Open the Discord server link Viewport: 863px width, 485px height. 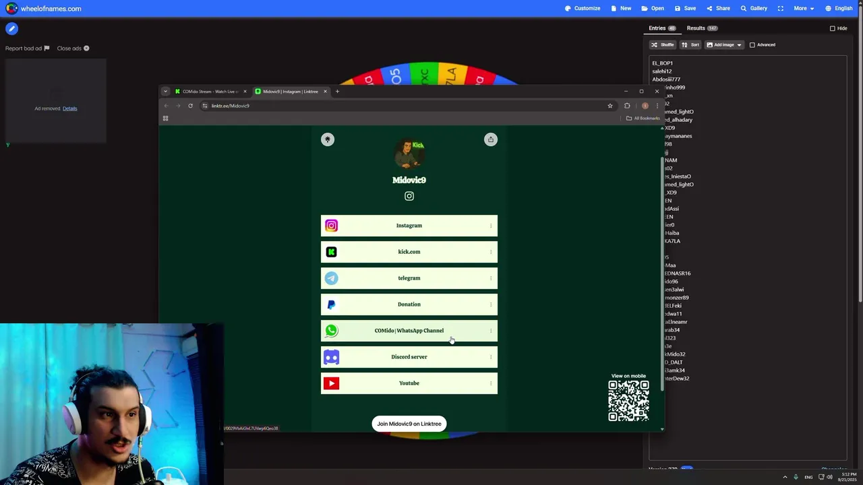tap(409, 357)
